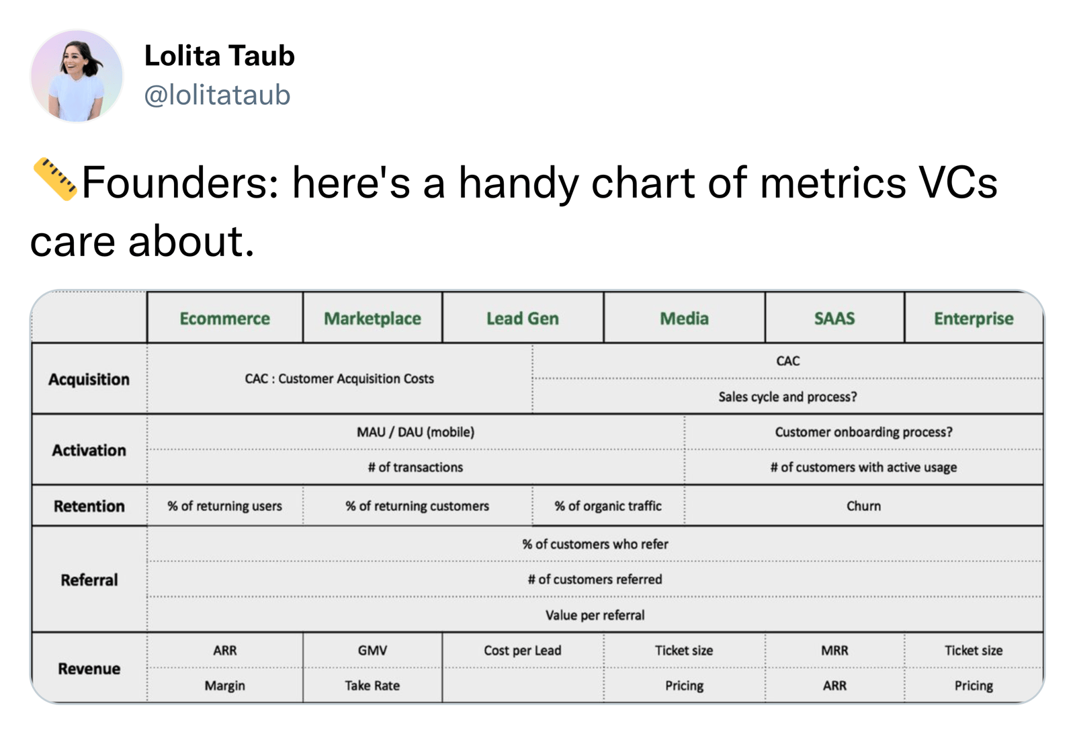Click Lolita Taub's profile avatar

77,76
